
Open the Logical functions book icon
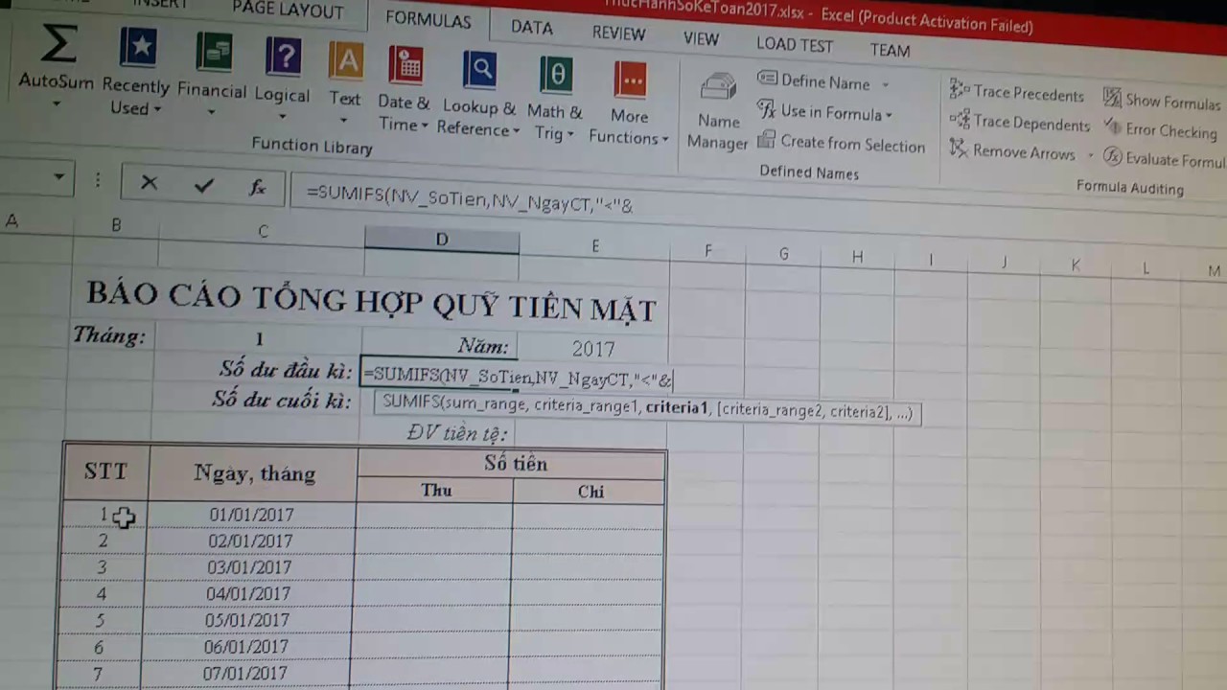pos(283,57)
